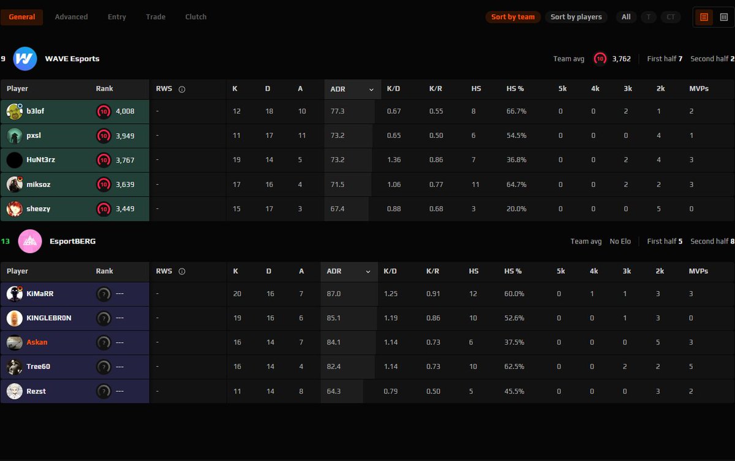Open the Entry tab
Screen dimensions: 735x461
(x=117, y=17)
